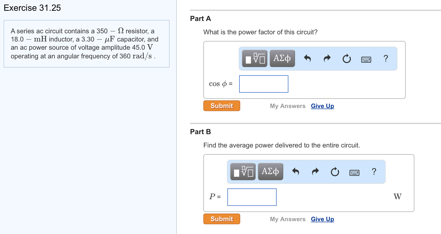
Task: Click the P answer input box
Action: (x=252, y=197)
